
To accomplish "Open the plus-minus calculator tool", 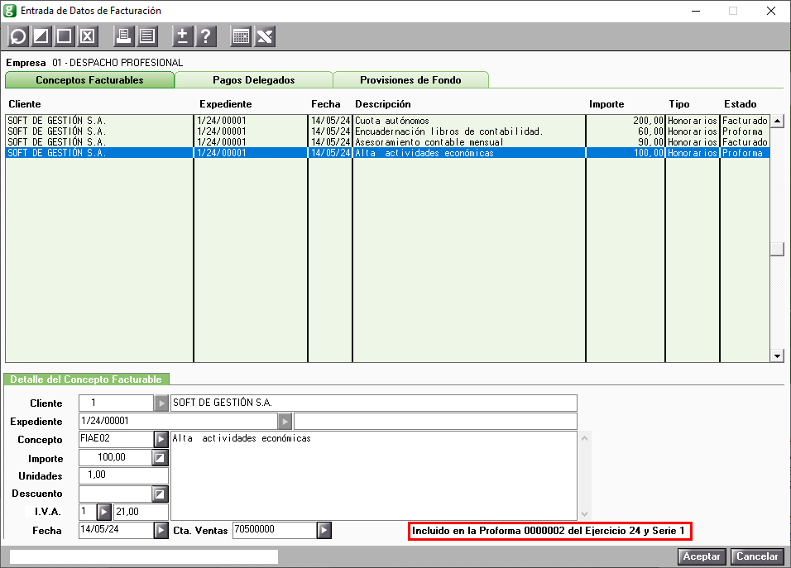I will tap(183, 36).
